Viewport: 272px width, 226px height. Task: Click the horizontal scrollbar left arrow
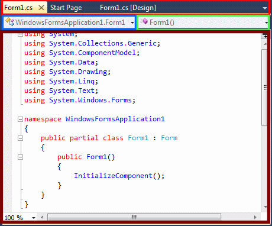(42, 218)
